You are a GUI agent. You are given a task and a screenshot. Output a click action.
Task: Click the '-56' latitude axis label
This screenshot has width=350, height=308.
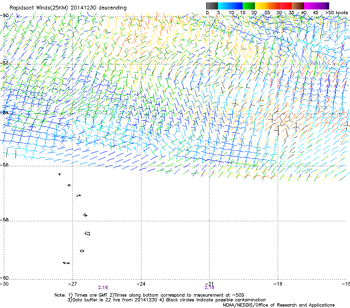[x=4, y=164]
